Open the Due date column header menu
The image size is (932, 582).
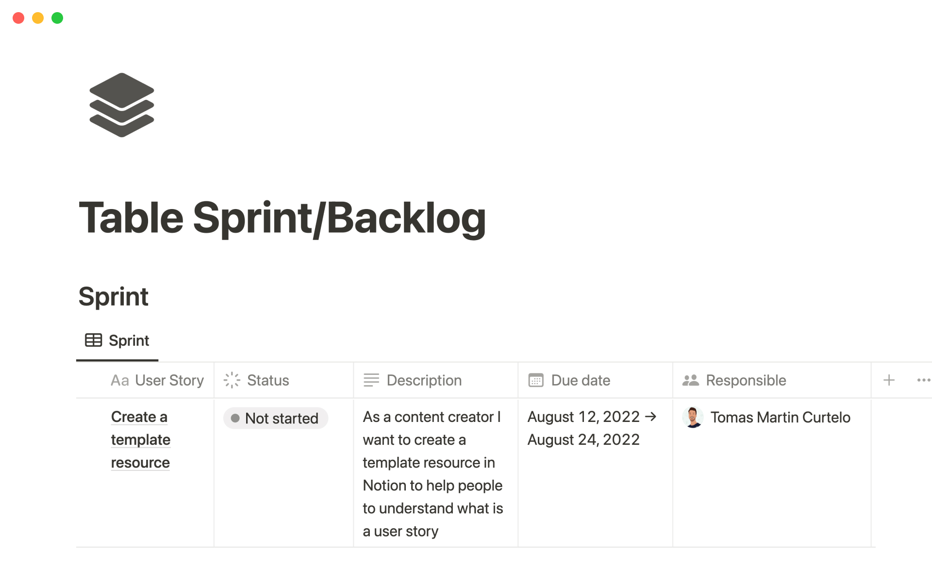pos(581,380)
